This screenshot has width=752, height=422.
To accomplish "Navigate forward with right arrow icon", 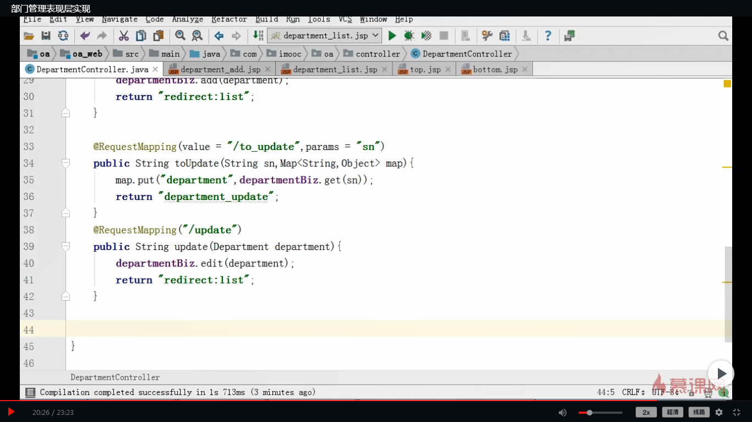I will click(236, 36).
